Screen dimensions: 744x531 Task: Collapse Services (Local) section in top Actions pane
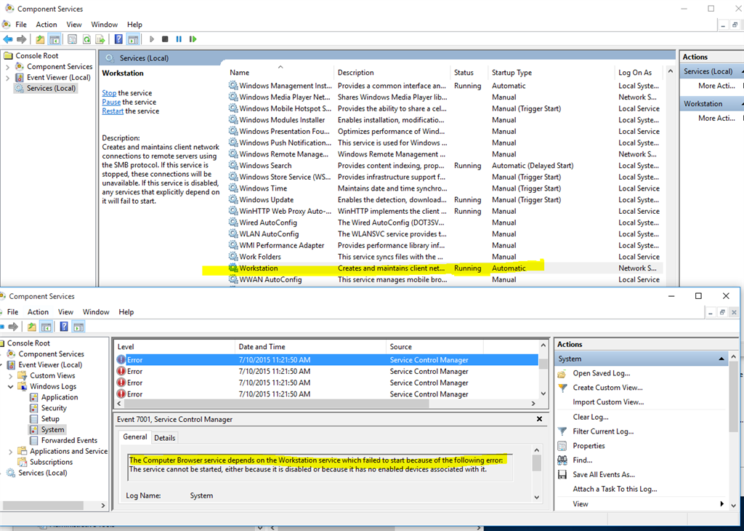742,72
